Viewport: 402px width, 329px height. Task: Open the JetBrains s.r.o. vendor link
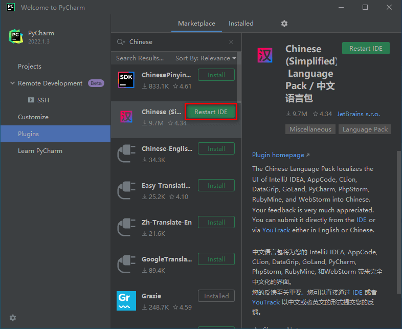tap(358, 114)
